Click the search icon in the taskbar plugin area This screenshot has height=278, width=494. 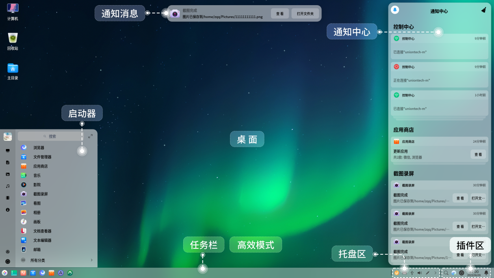(x=446, y=273)
